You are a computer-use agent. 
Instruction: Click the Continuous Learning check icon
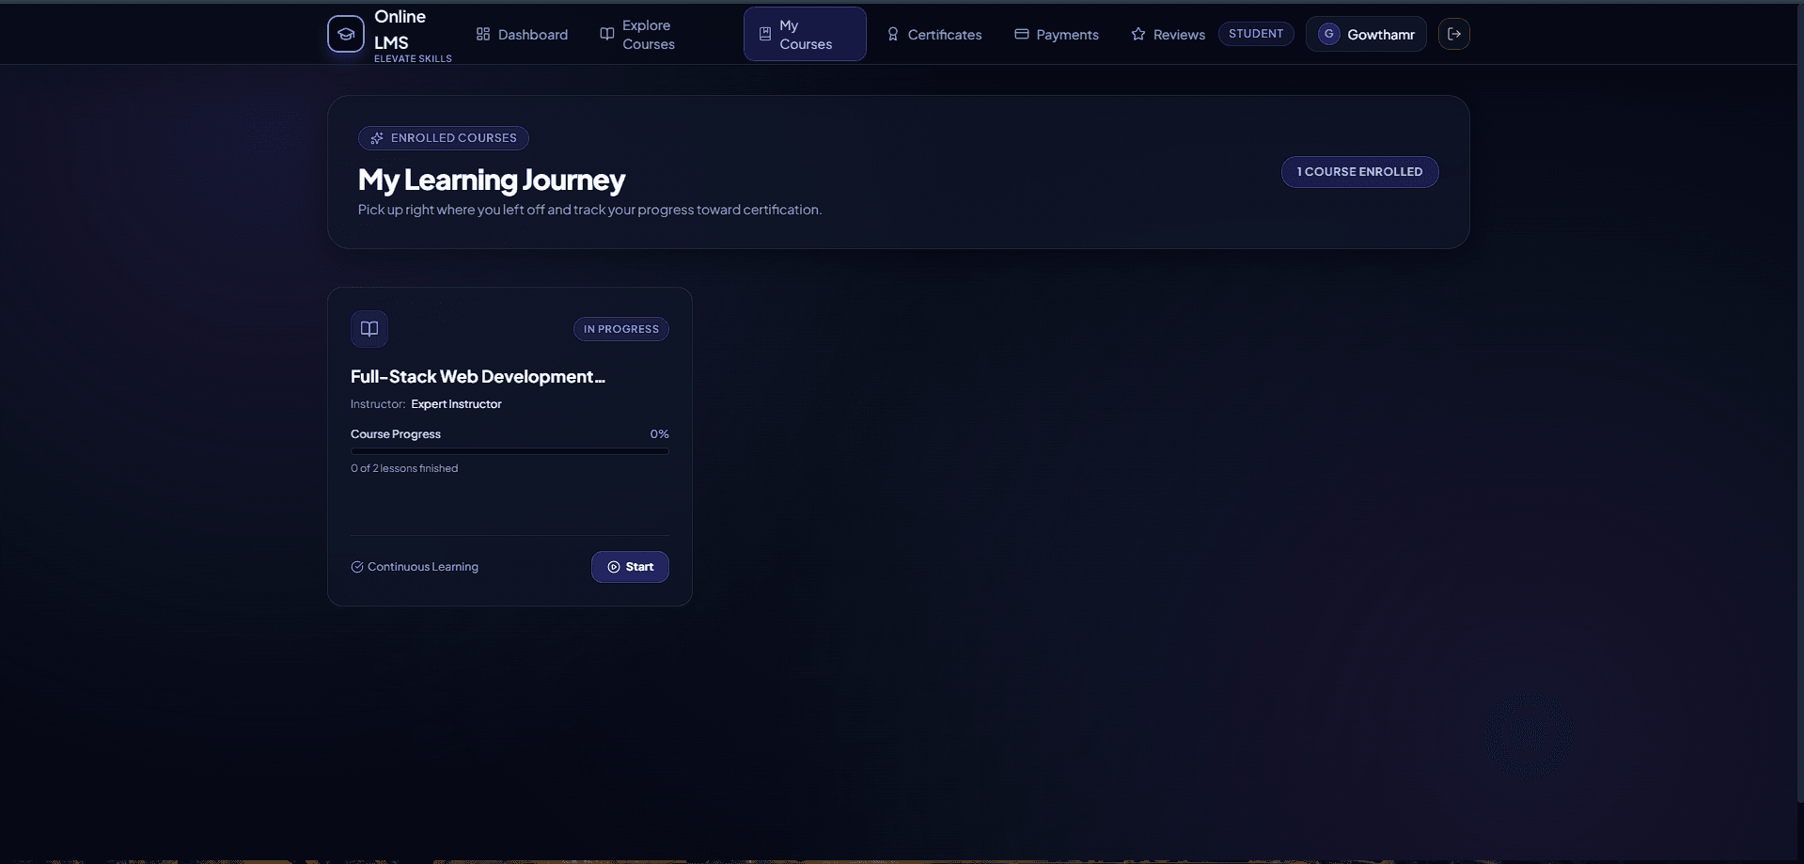[357, 567]
